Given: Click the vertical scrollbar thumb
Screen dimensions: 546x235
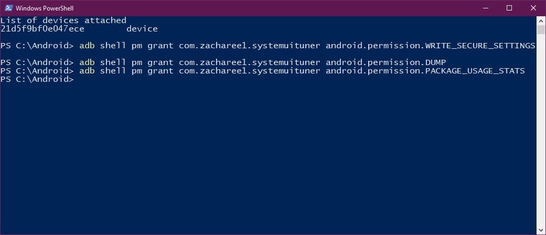Looking at the screenshot, I should (541, 29).
